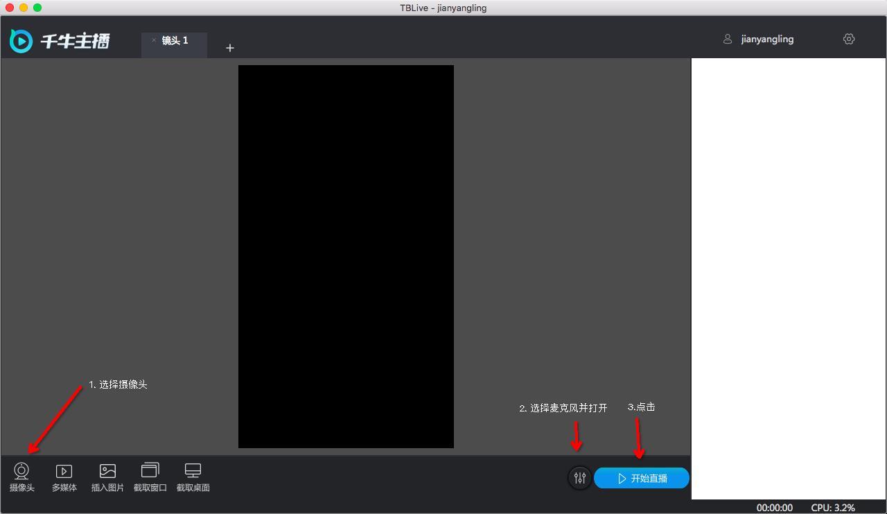Add a new scene with plus button
The height and width of the screenshot is (514, 887).
click(230, 48)
